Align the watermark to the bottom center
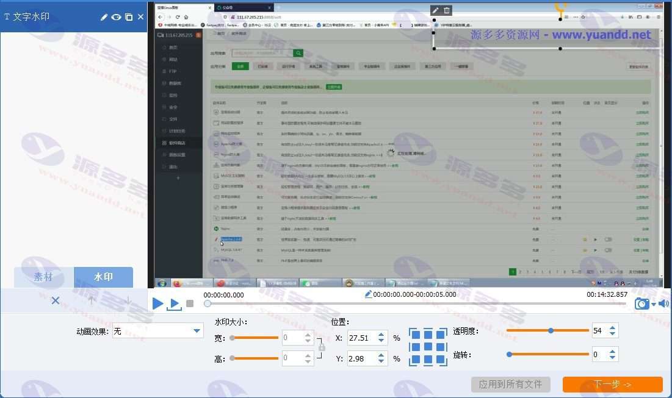 click(428, 360)
